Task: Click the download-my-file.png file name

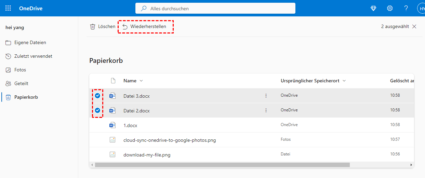Action: [147, 155]
